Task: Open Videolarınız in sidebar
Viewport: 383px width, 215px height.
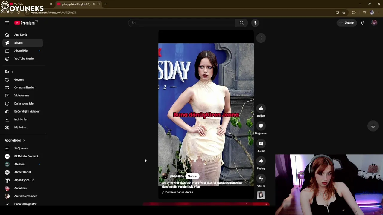Action: coord(23,96)
